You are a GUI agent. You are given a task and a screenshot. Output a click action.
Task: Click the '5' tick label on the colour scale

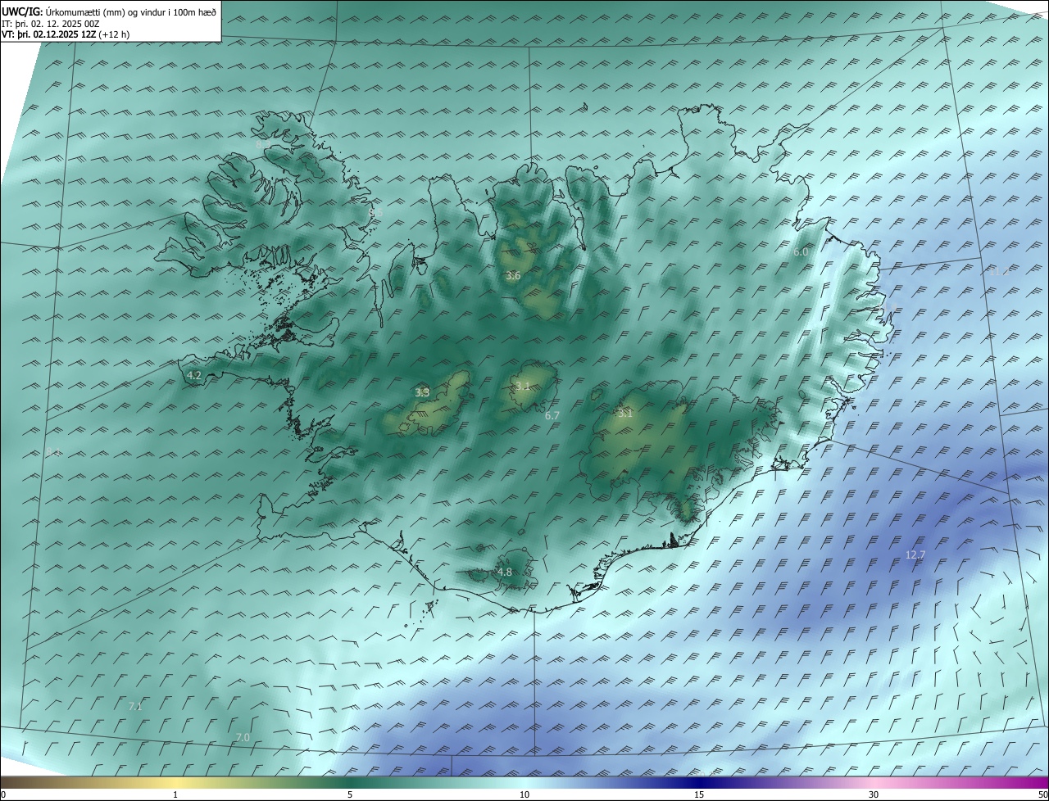(x=350, y=795)
